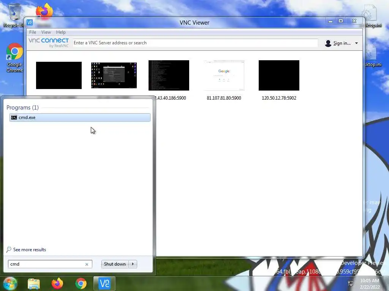The width and height of the screenshot is (389, 291).
Task: Expand the Shut down options arrow
Action: coord(133,264)
